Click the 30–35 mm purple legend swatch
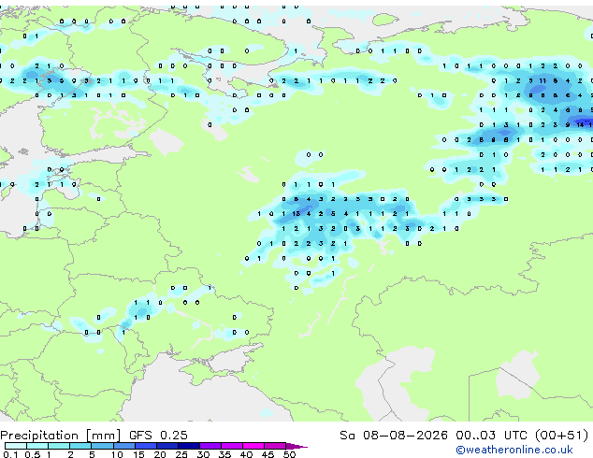This screenshot has height=458, width=593. click(210, 446)
